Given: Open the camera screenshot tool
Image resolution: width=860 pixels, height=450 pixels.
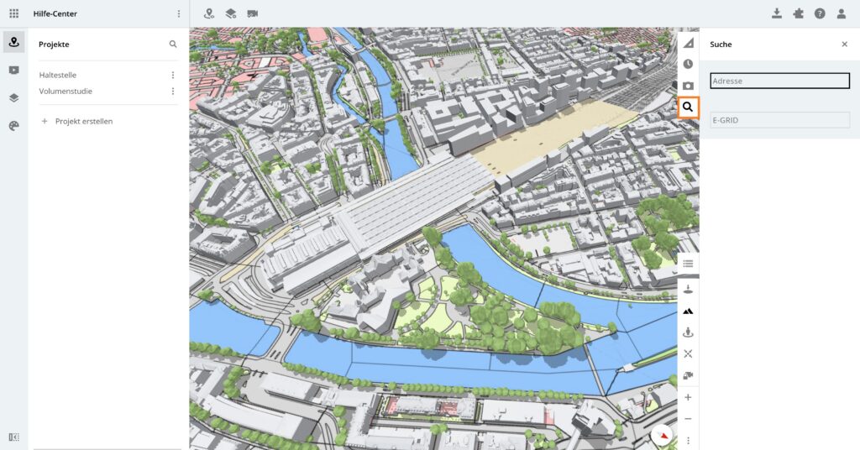Looking at the screenshot, I should tap(688, 86).
